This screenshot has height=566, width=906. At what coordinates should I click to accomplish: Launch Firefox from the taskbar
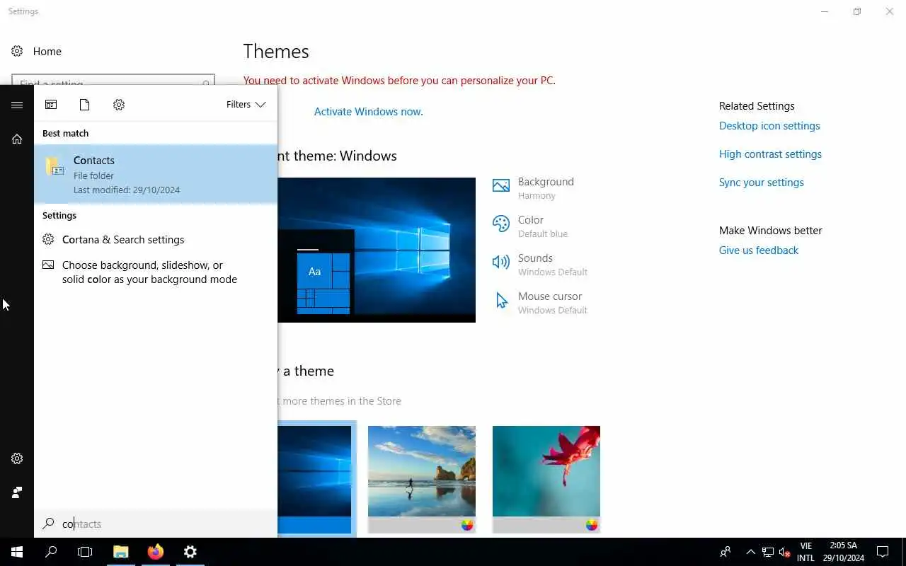pyautogui.click(x=156, y=552)
